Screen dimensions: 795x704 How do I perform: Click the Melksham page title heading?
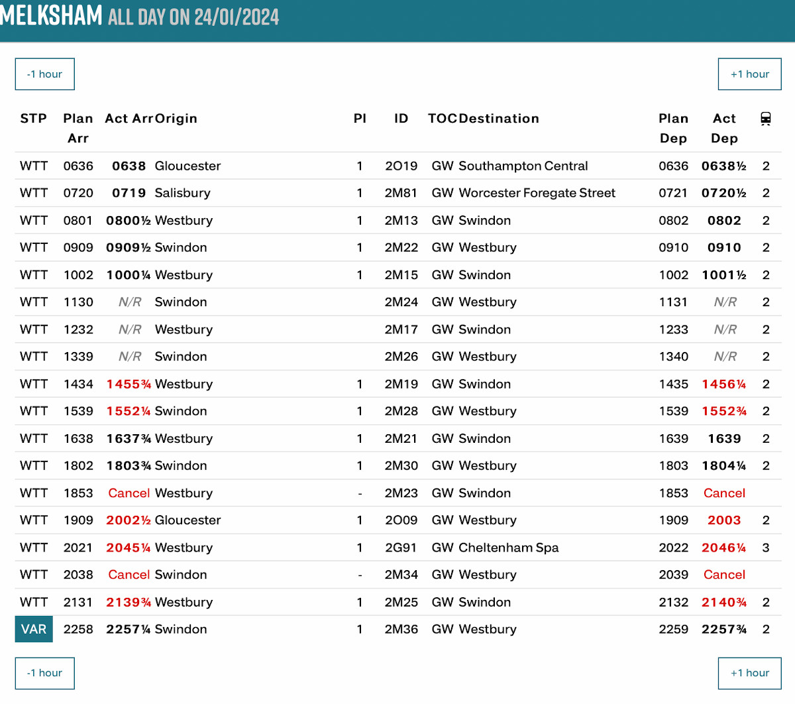pyautogui.click(x=52, y=16)
